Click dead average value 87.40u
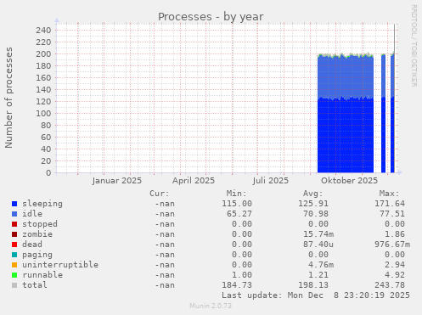 (318, 245)
